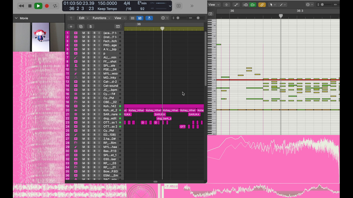
Task: Enable the yellow Link button in piano roll
Action: 262,5
